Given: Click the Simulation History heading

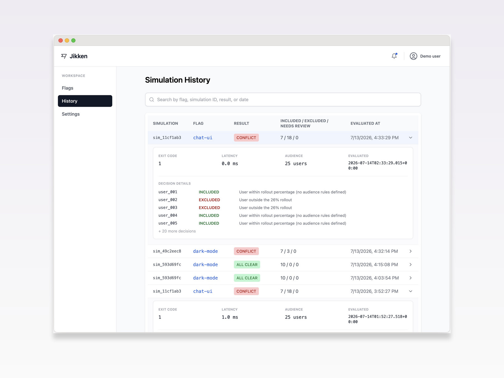Looking at the screenshot, I should click(178, 80).
